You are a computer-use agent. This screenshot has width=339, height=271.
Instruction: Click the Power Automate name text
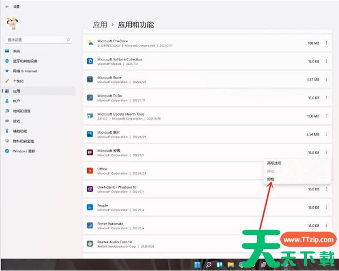pyautogui.click(x=110, y=224)
